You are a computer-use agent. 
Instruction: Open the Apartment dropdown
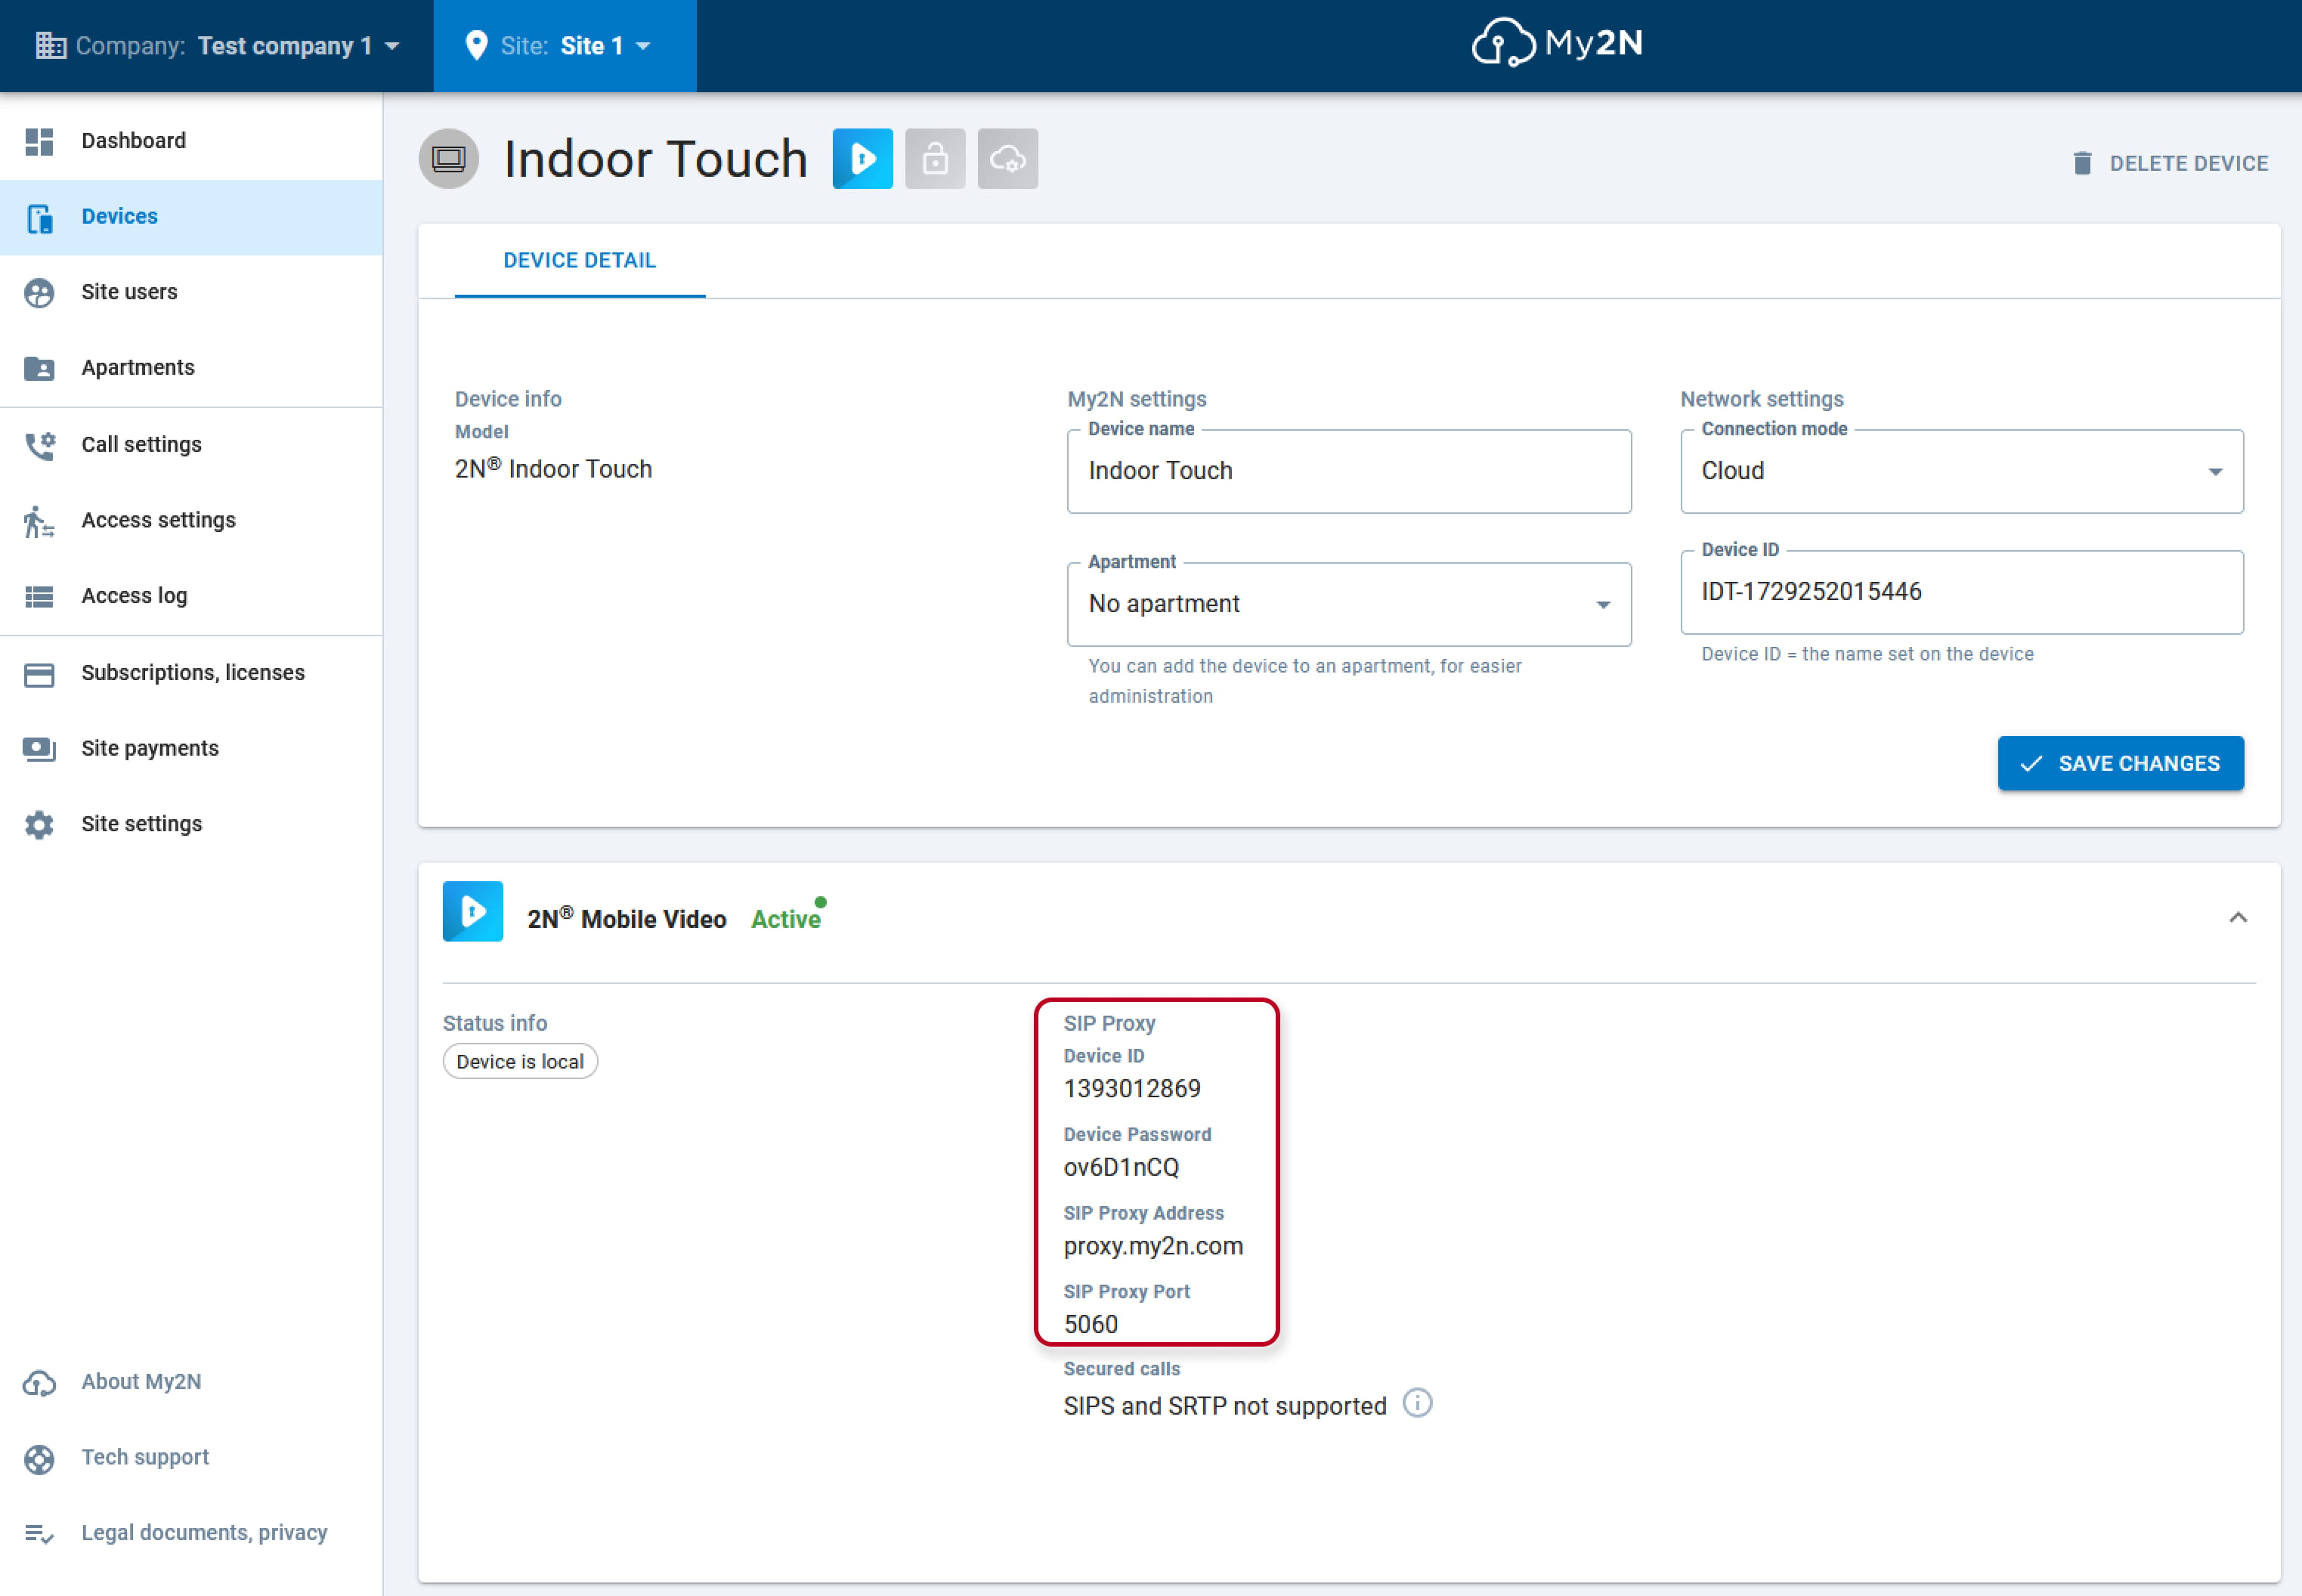pyautogui.click(x=1349, y=604)
